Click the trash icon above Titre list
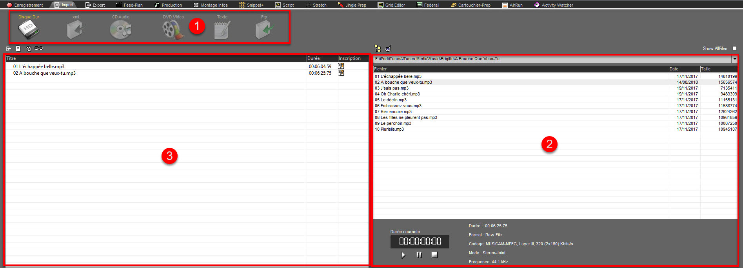The height and width of the screenshot is (268, 743). [x=29, y=49]
